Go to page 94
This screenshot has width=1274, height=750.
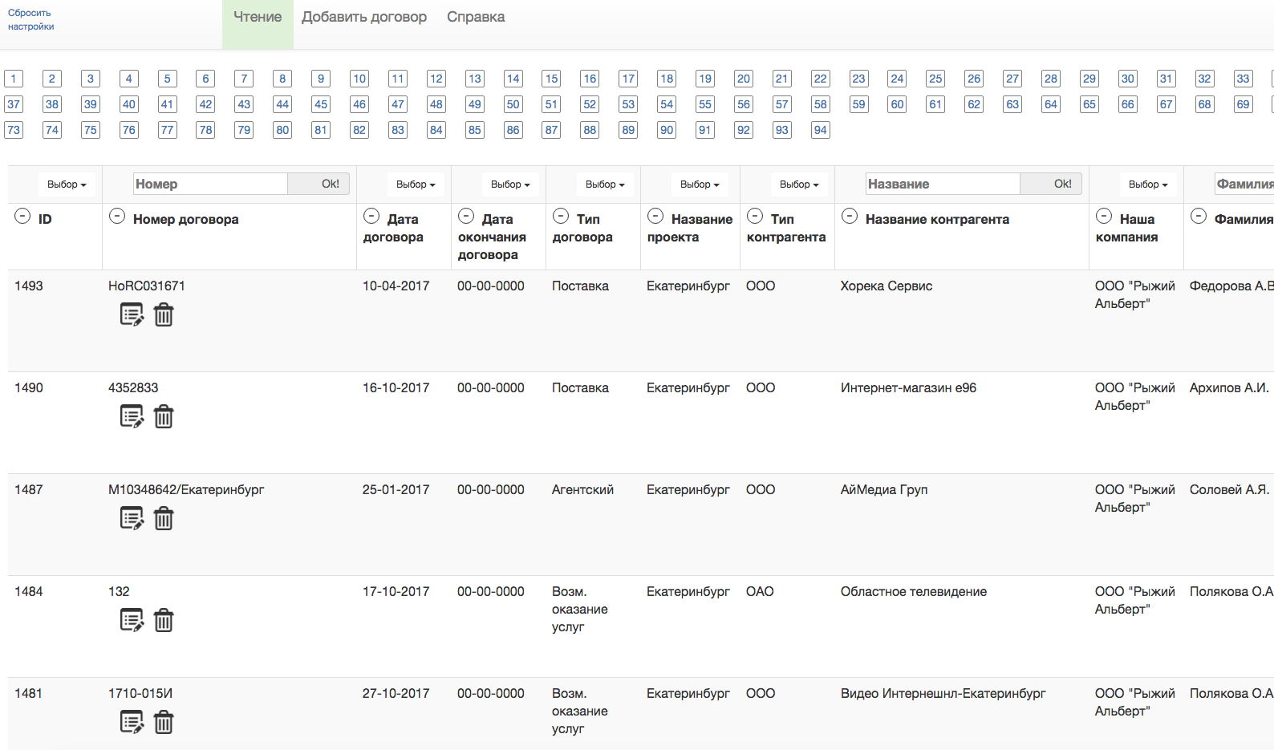[x=820, y=130]
